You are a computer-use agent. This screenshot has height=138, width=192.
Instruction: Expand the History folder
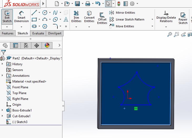coord(2,64)
